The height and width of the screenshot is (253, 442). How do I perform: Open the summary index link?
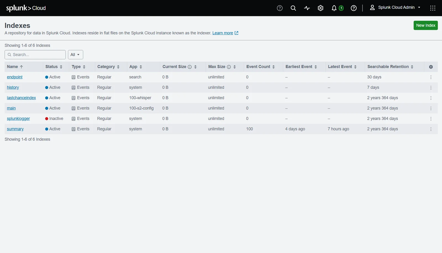click(15, 129)
